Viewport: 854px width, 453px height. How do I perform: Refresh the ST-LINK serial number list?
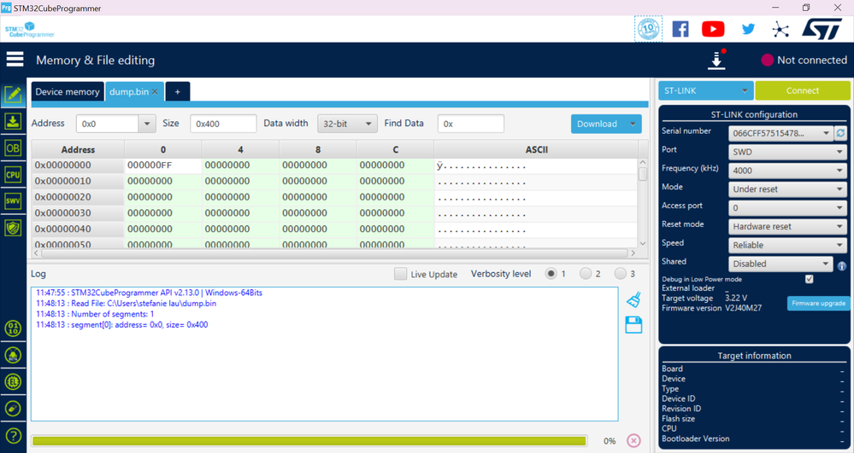tap(841, 133)
